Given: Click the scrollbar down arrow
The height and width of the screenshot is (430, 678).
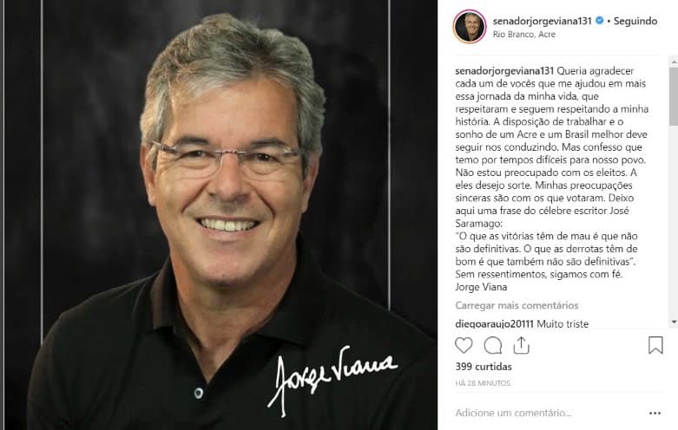Looking at the screenshot, I should coord(674,322).
